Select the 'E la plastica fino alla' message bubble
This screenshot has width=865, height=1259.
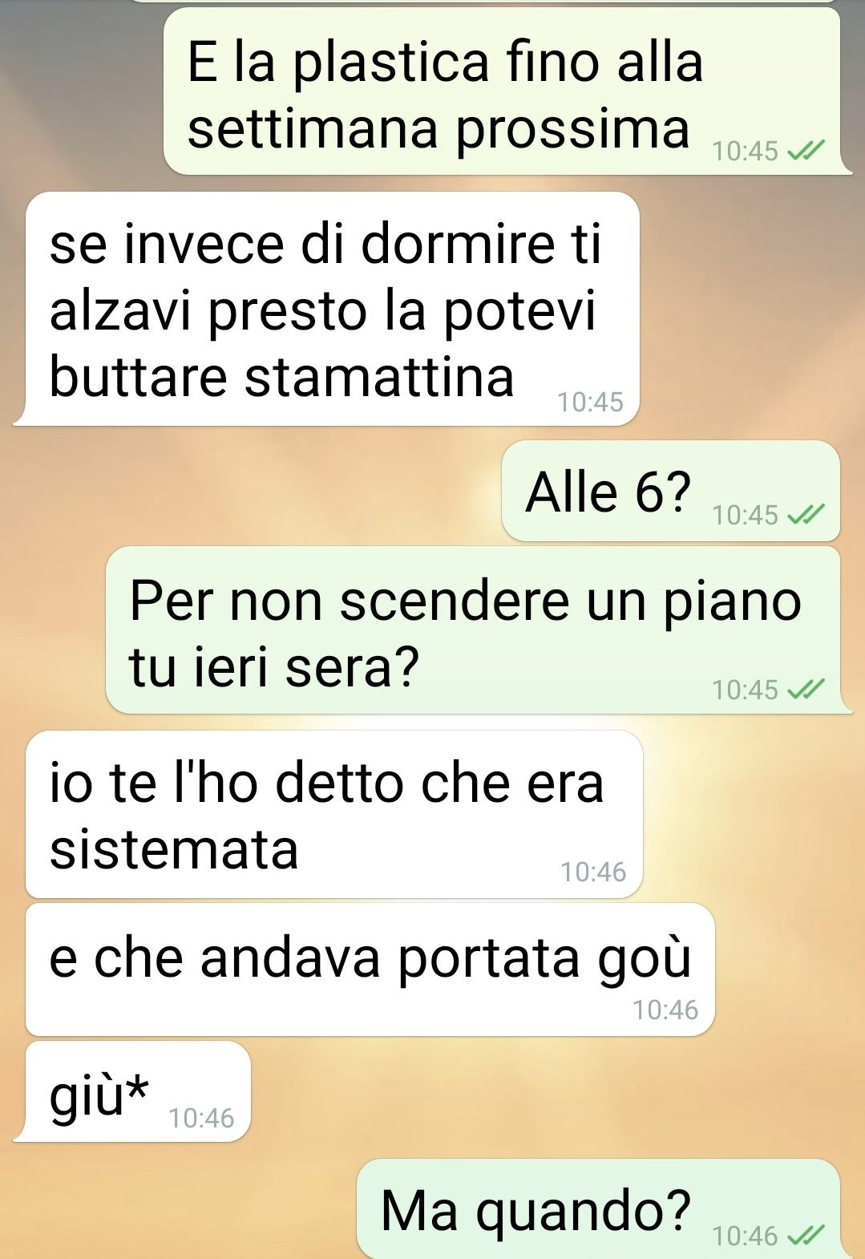pos(502,91)
